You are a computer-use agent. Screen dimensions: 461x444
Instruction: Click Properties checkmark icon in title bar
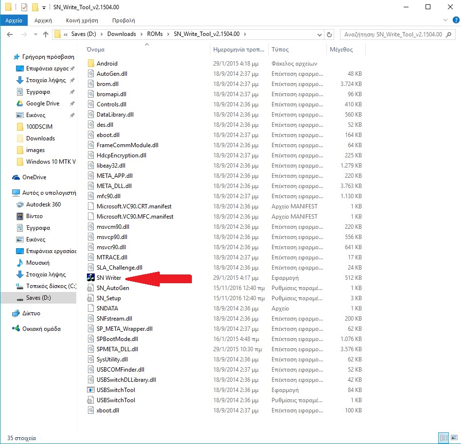(24, 7)
